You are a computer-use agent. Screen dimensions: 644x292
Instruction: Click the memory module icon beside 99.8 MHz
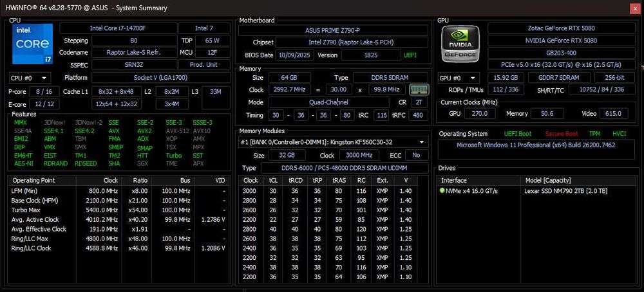[419, 89]
